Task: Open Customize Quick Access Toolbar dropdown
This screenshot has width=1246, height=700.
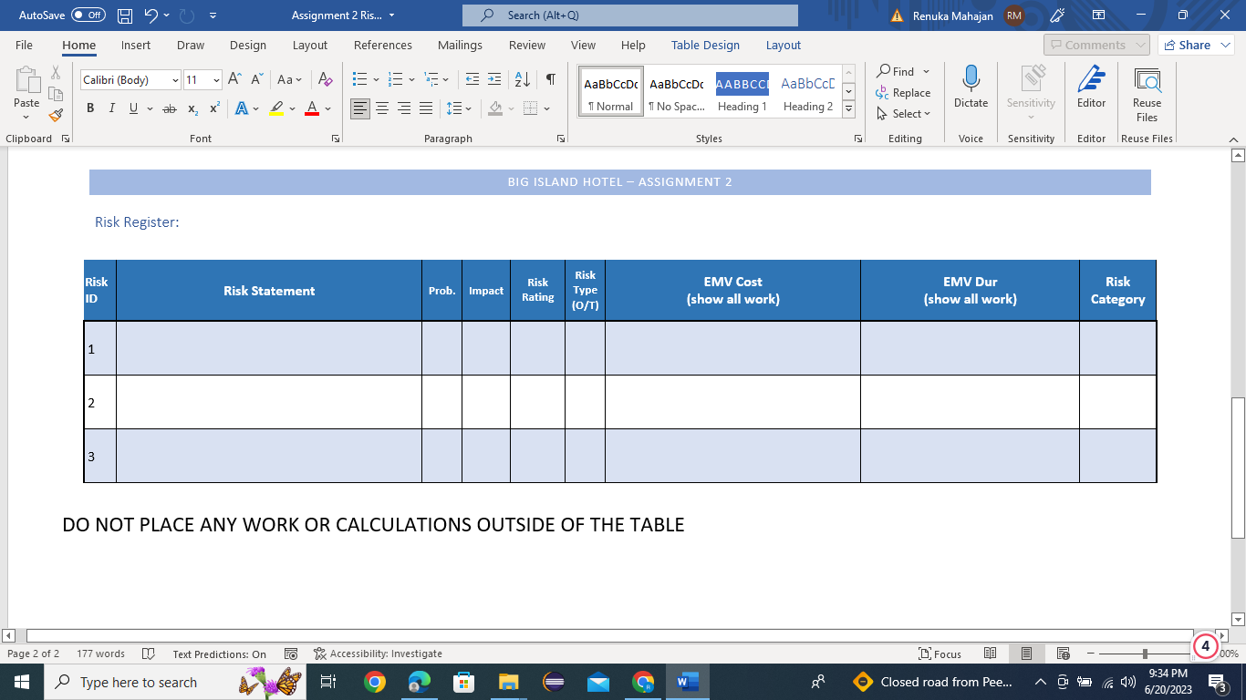Action: (213, 15)
